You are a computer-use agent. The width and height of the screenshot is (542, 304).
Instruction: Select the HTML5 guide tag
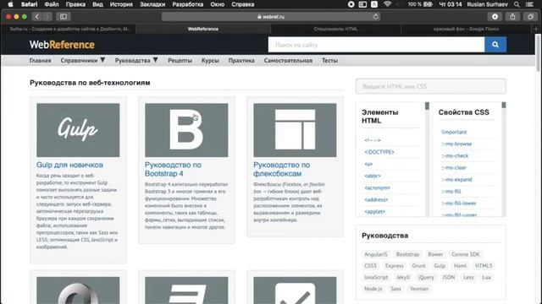484,266
